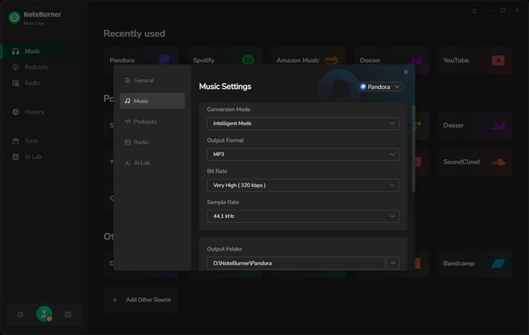Screen dimensions: 529x335
Task: Click the YouTube play icon in Recently used
Action: click(x=498, y=60)
